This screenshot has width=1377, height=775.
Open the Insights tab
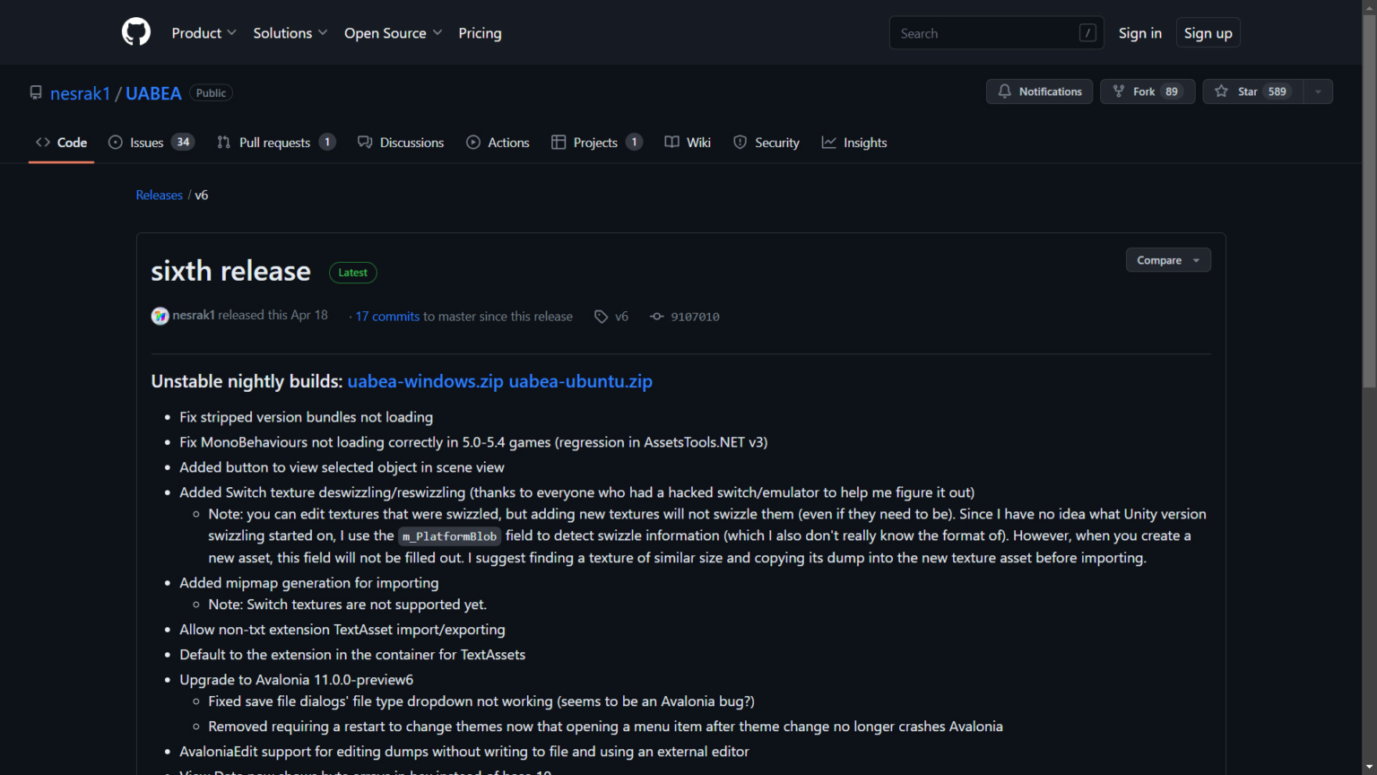point(854,143)
